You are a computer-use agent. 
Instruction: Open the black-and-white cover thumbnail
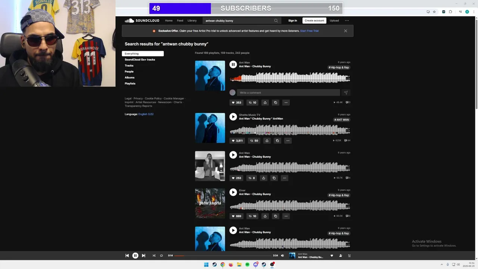click(x=210, y=166)
